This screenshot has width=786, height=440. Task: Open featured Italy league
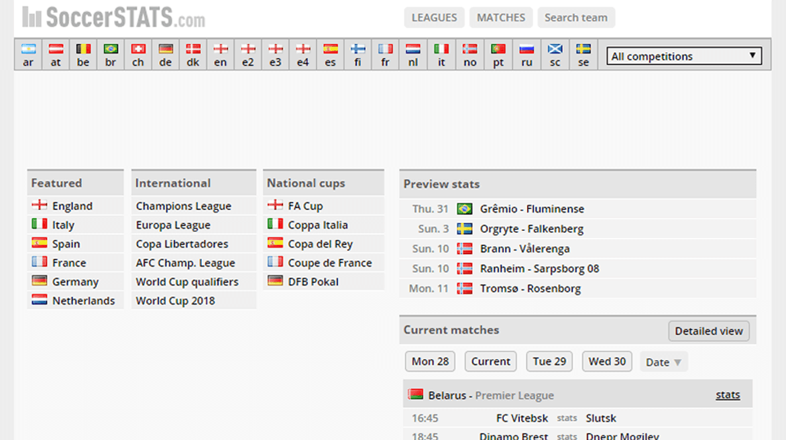[x=63, y=225]
